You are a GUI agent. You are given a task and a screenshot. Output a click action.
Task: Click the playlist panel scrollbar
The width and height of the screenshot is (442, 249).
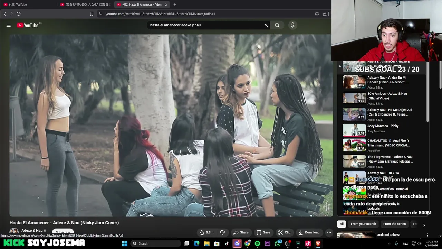tap(428, 92)
